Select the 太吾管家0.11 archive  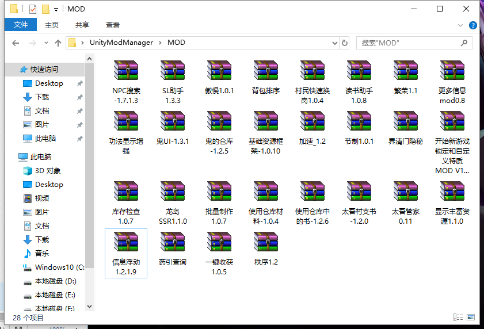tap(406, 203)
